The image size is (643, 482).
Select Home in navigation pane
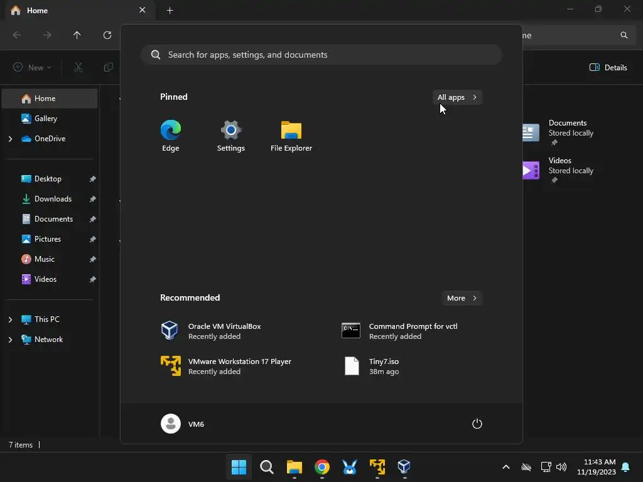(50, 99)
